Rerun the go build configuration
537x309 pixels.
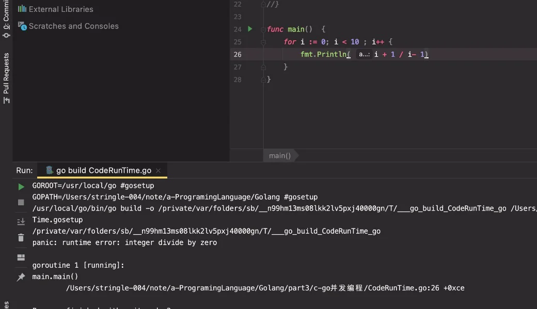(x=21, y=187)
